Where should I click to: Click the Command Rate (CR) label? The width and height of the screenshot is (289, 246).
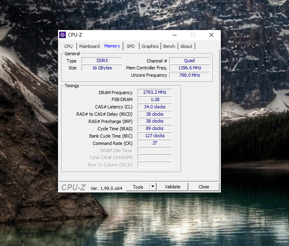pos(112,143)
